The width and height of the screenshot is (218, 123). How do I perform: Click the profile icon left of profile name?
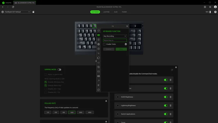point(3,12)
